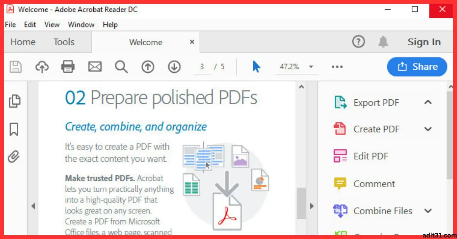This screenshot has height=239, width=457.
Task: Select the Welcome document tab
Action: tap(145, 42)
